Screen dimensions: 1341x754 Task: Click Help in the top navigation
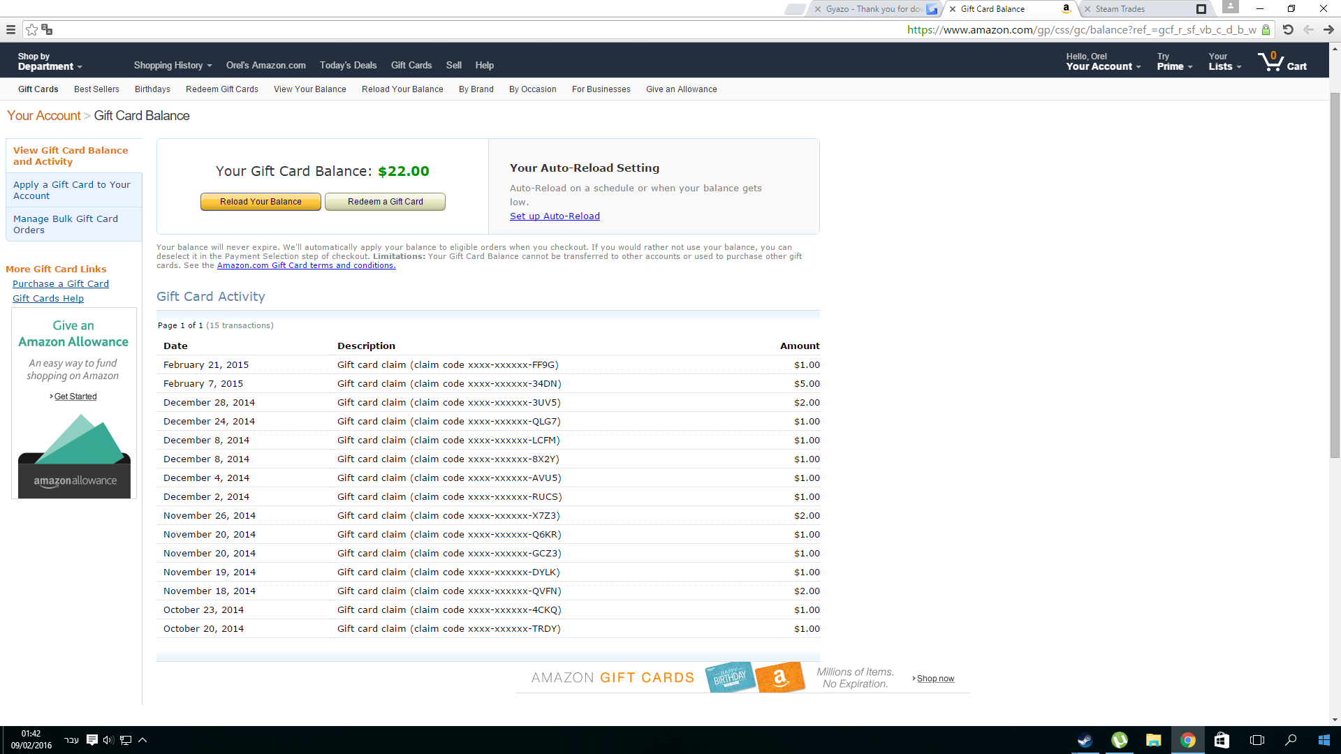[x=485, y=66]
